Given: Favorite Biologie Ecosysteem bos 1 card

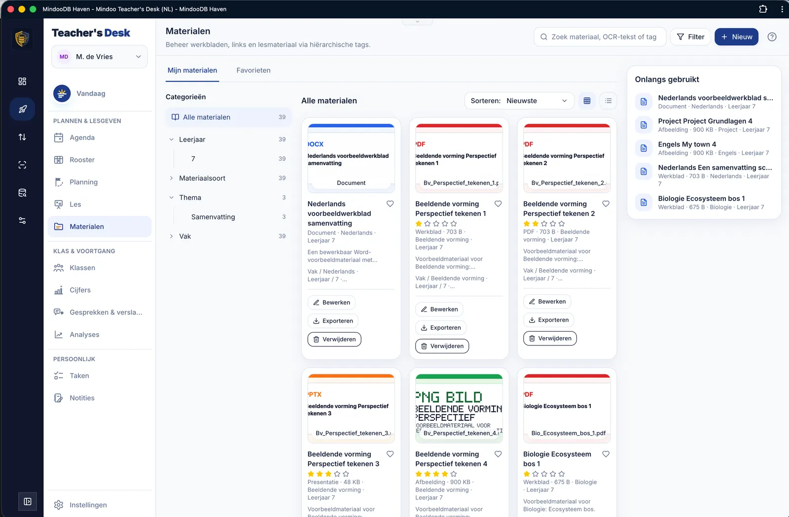Looking at the screenshot, I should pos(606,454).
